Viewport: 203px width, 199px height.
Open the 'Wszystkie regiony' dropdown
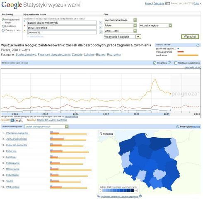point(156,25)
